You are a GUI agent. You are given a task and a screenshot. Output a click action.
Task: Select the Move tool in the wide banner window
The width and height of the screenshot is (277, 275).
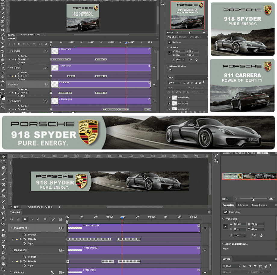point(3,156)
